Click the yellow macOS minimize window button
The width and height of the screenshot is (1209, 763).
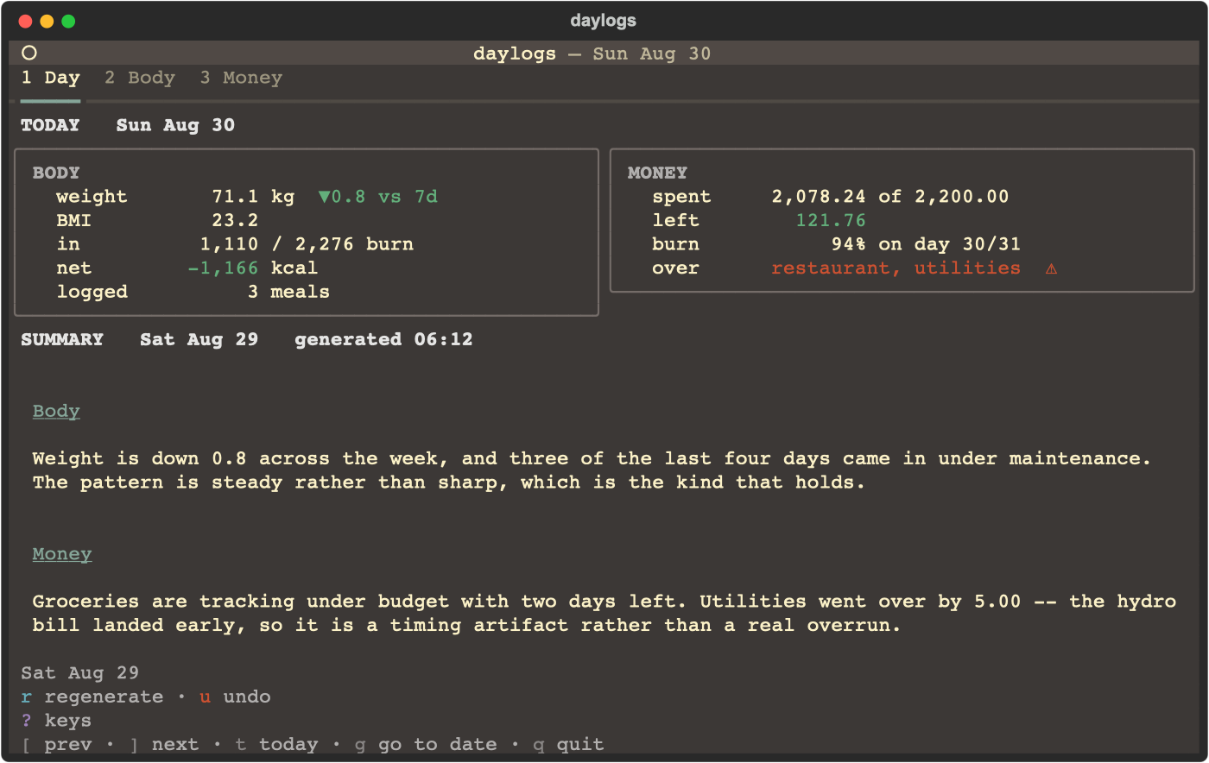coord(47,22)
